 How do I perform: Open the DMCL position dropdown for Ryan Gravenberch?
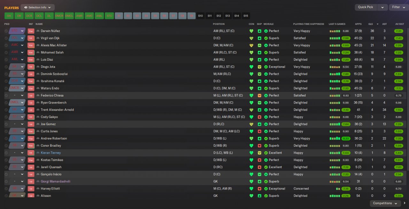pyautogui.click(x=22, y=103)
